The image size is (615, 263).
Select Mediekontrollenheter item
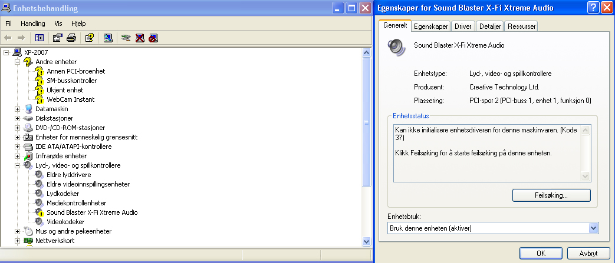point(77,203)
